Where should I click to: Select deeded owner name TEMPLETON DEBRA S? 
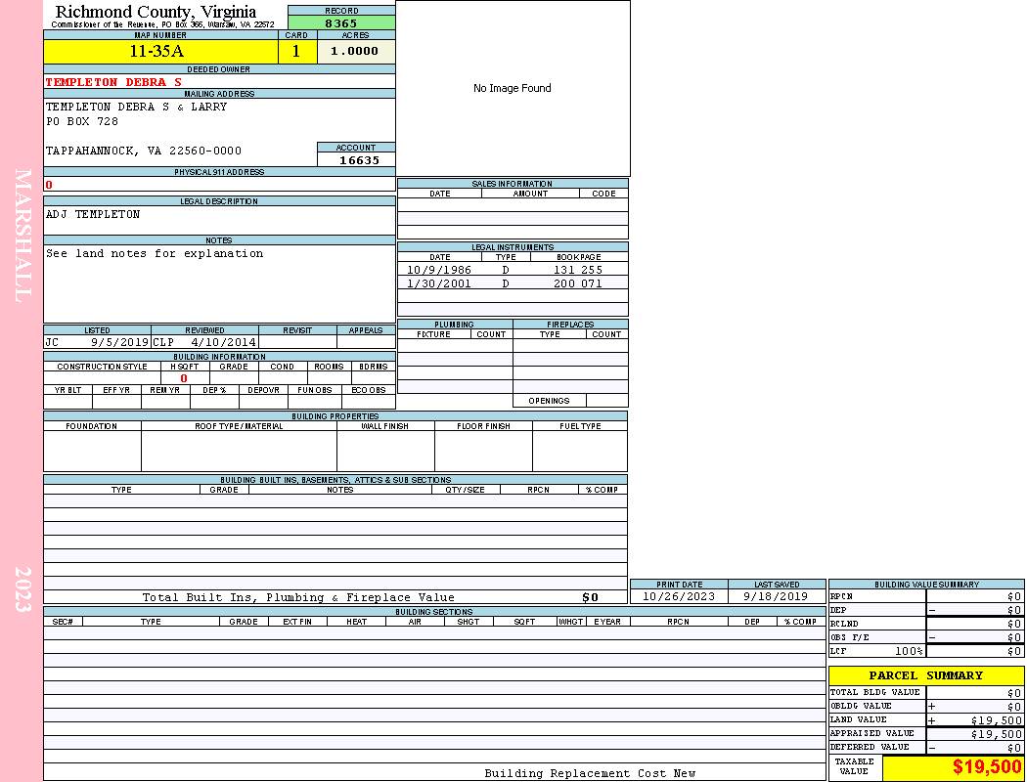tap(113, 82)
